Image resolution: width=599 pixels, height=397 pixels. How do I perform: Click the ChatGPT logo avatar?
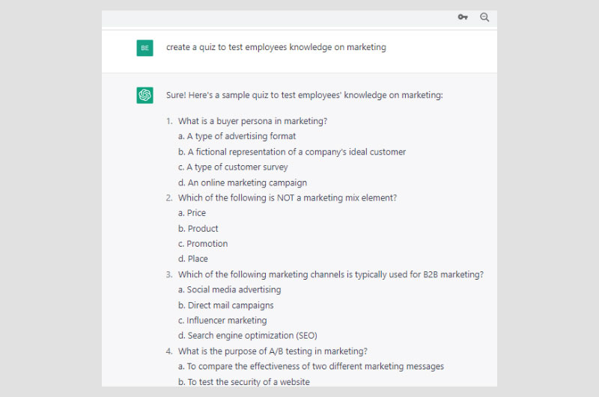tap(145, 95)
